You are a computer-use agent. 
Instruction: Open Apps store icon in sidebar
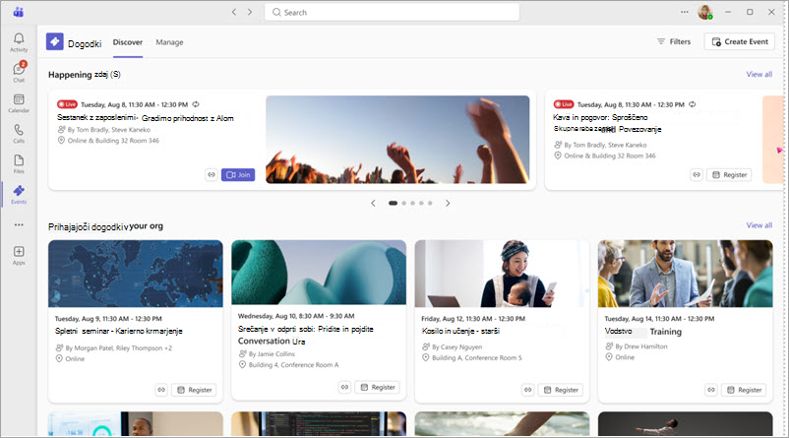pyautogui.click(x=19, y=255)
